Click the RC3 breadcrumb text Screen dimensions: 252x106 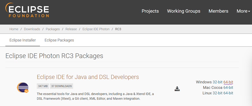coord(118,29)
